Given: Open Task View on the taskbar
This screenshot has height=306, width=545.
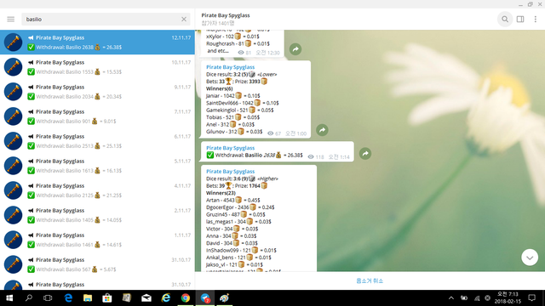Looking at the screenshot, I should tap(48, 298).
